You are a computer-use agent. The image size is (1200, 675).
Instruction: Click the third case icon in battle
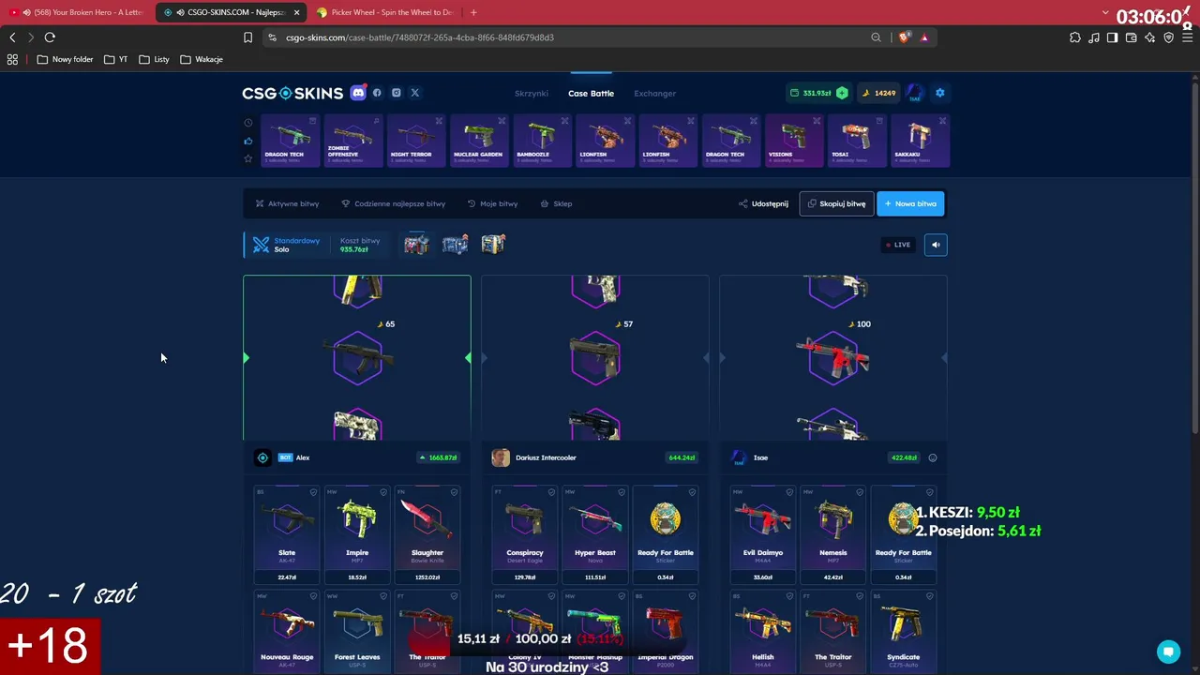pyautogui.click(x=493, y=245)
